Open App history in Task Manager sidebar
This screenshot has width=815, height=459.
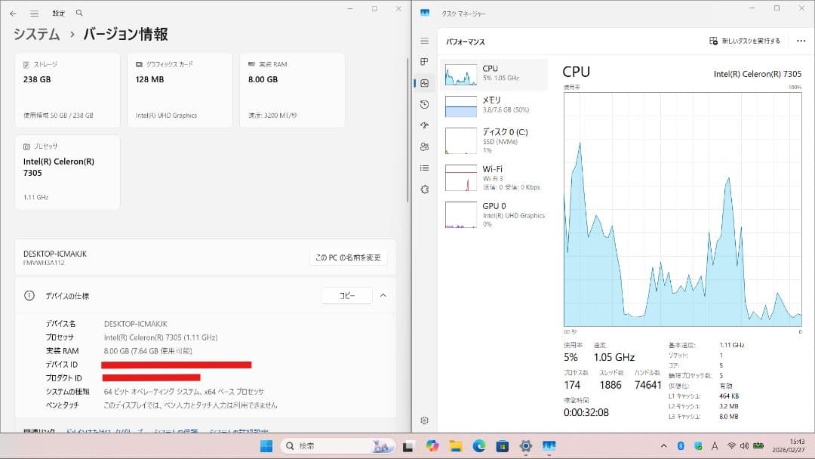pos(425,104)
